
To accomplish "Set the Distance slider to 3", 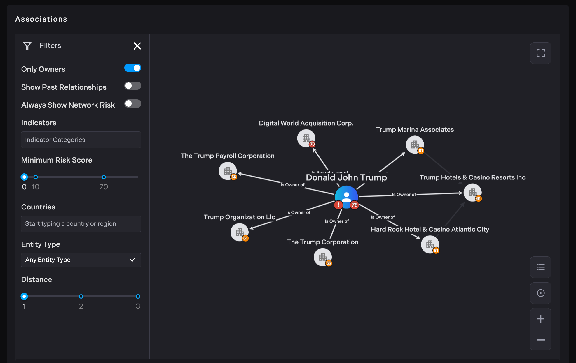I will coord(138,297).
